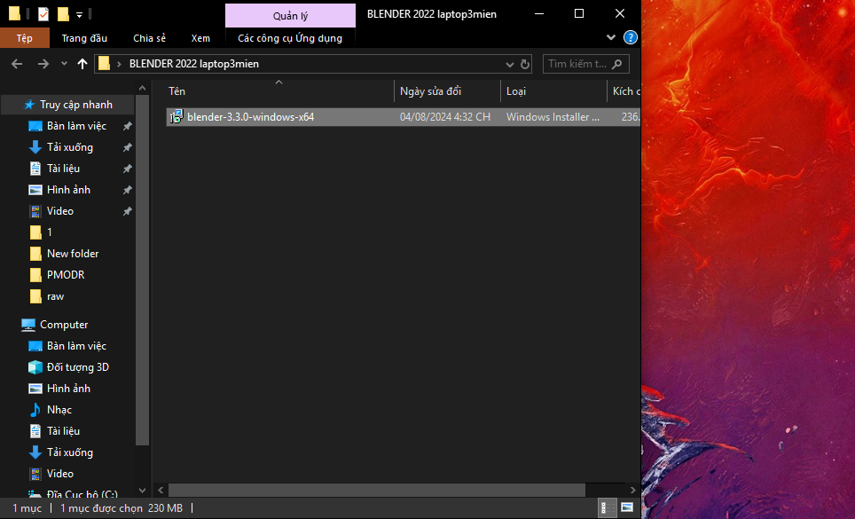
Task: Refresh the current folder view
Action: click(525, 64)
